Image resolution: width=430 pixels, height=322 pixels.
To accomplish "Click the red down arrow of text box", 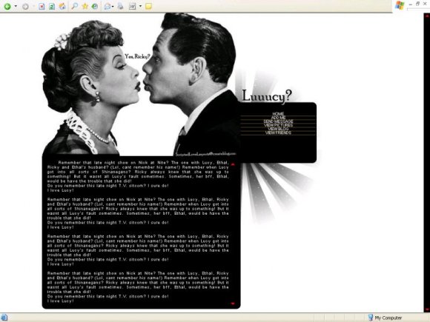I will pyautogui.click(x=233, y=303).
